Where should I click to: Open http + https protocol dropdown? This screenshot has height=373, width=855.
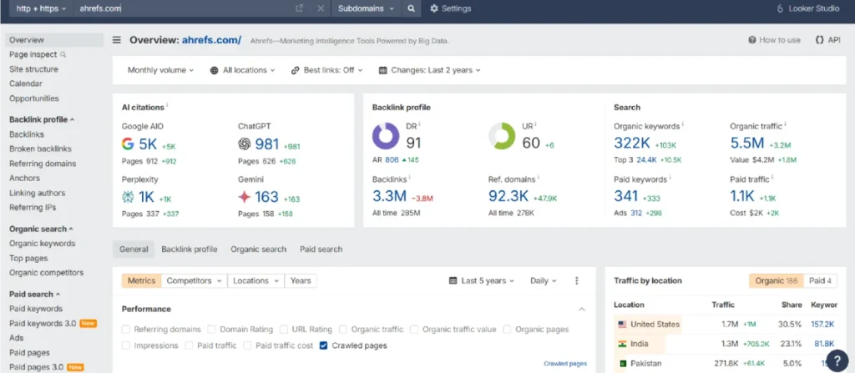click(41, 8)
